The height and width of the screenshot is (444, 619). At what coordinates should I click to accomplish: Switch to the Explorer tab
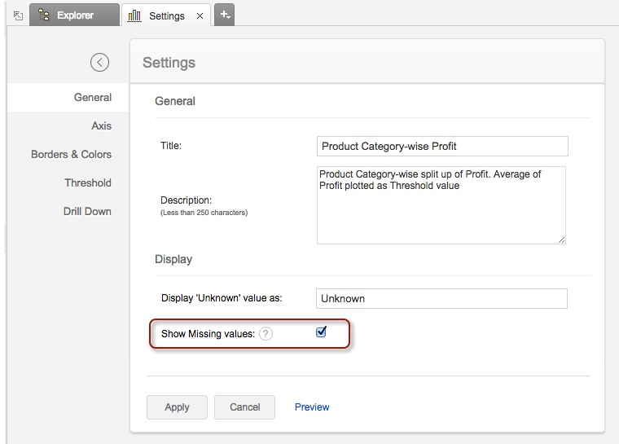coord(75,15)
